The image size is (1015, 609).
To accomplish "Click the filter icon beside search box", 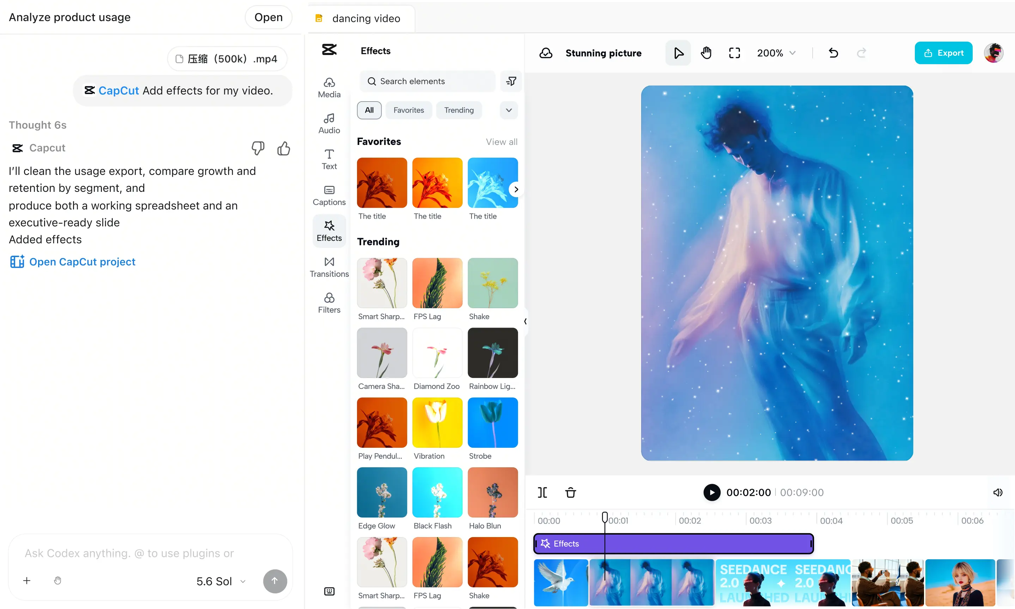I will pos(511,81).
